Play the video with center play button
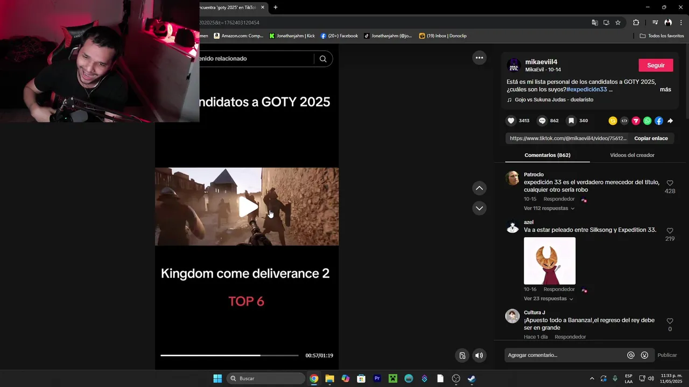 tap(248, 207)
